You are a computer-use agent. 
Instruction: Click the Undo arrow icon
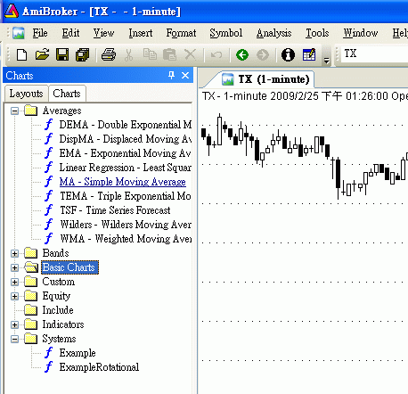pyautogui.click(x=216, y=55)
